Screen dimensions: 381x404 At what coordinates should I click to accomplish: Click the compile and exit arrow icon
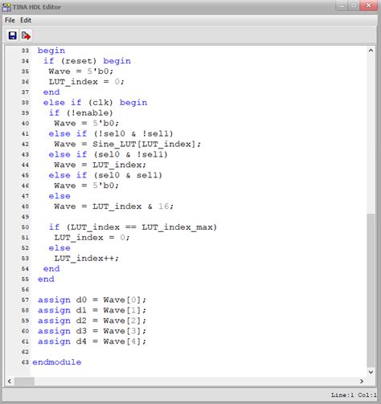(x=26, y=35)
